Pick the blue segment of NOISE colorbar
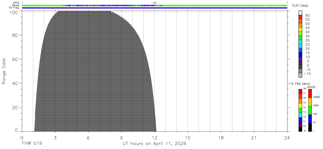This screenshot has width=323, height=149. coord(310,119)
